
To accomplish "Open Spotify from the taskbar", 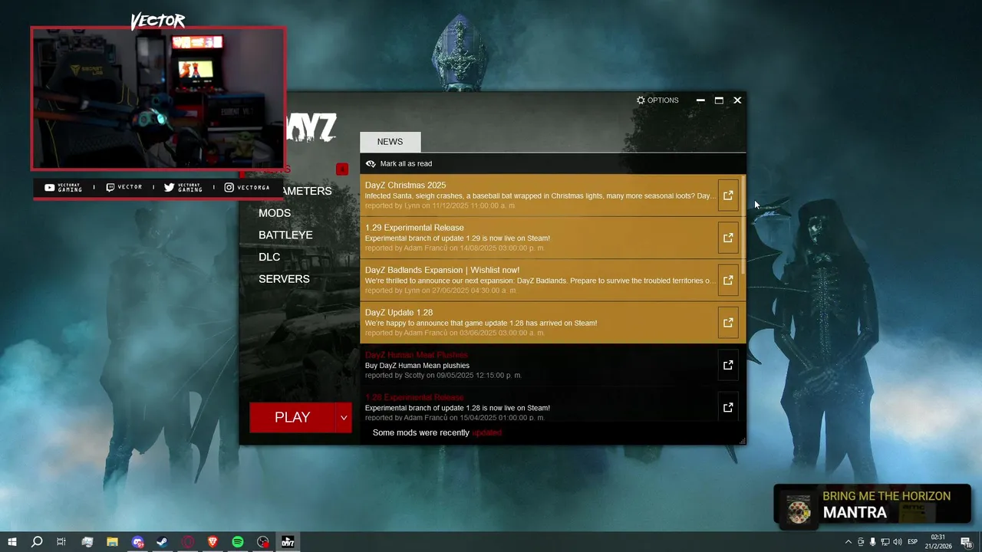I will coord(238,542).
